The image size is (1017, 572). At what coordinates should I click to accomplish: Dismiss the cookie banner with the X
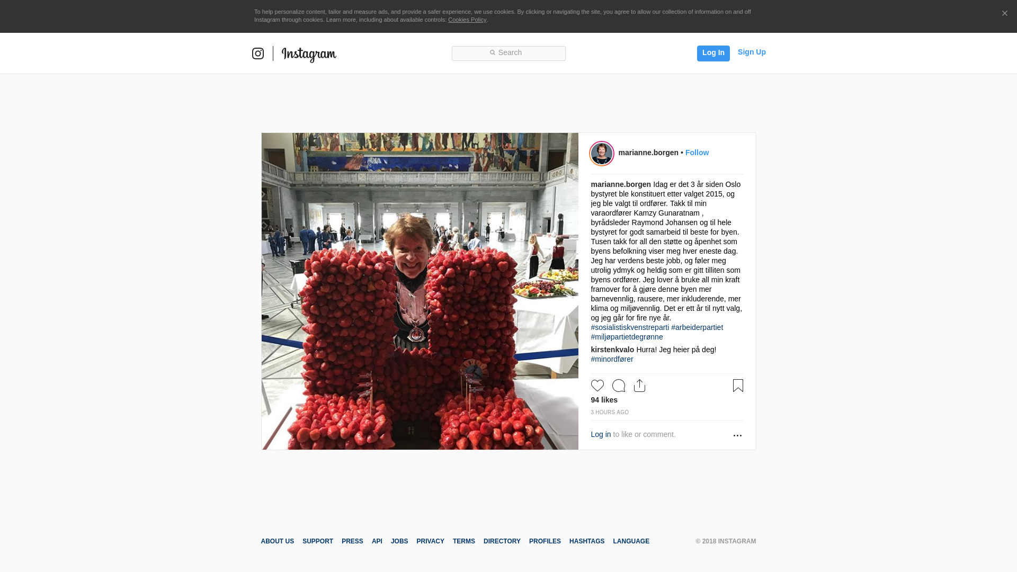tap(1004, 13)
